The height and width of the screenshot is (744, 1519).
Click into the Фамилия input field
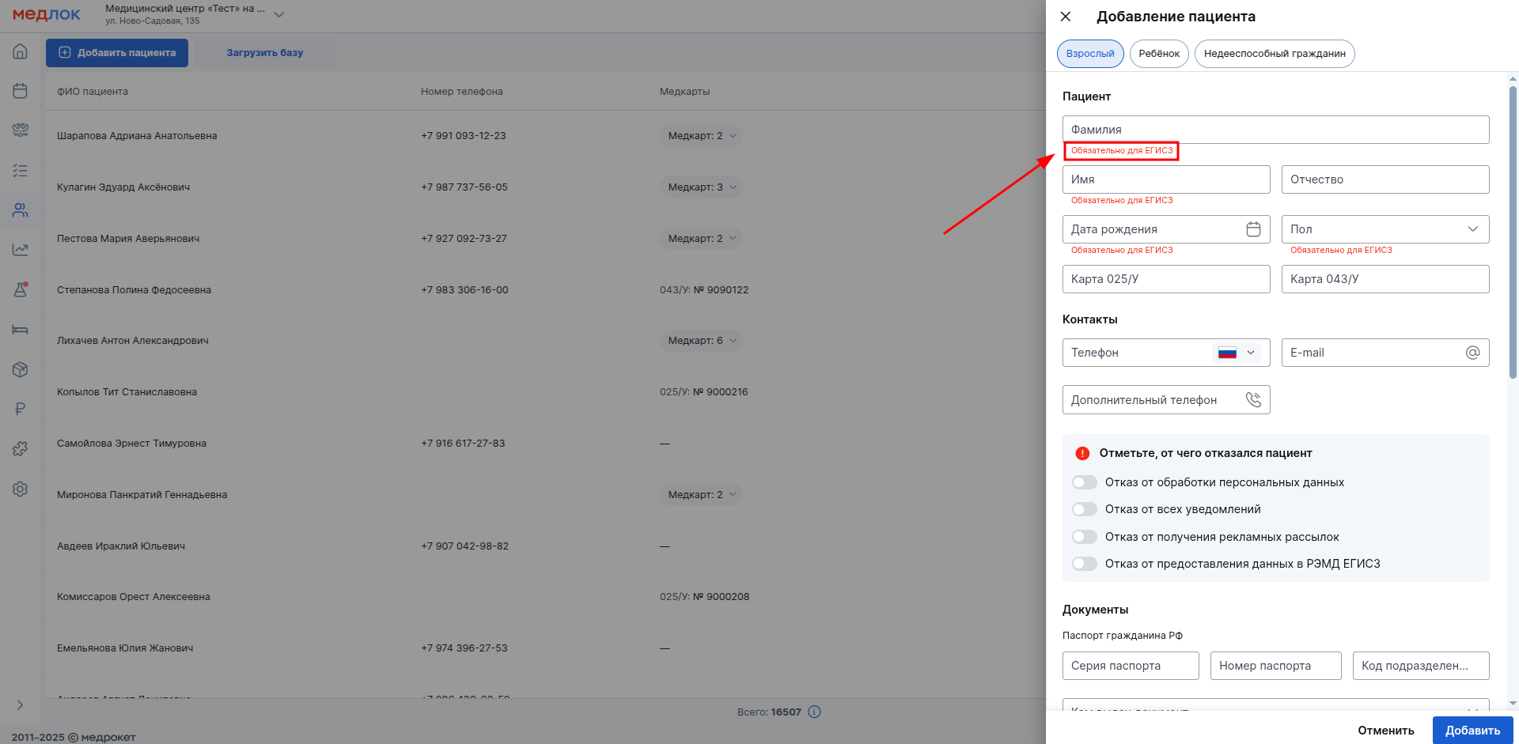[x=1275, y=130]
